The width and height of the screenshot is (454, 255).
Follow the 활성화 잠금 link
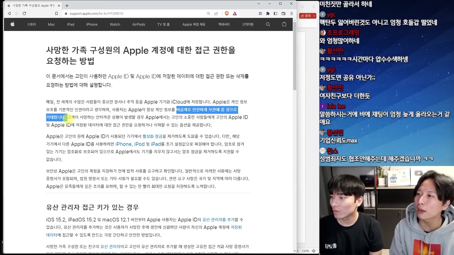[x=152, y=136]
